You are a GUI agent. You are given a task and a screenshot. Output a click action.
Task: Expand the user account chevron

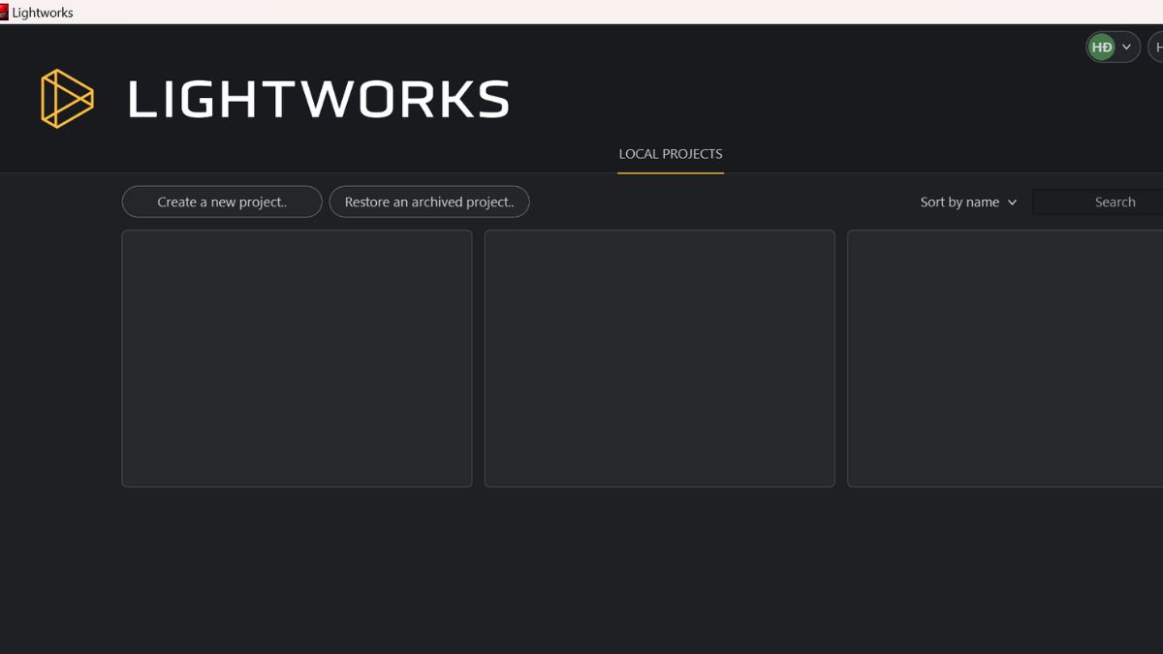(x=1126, y=47)
